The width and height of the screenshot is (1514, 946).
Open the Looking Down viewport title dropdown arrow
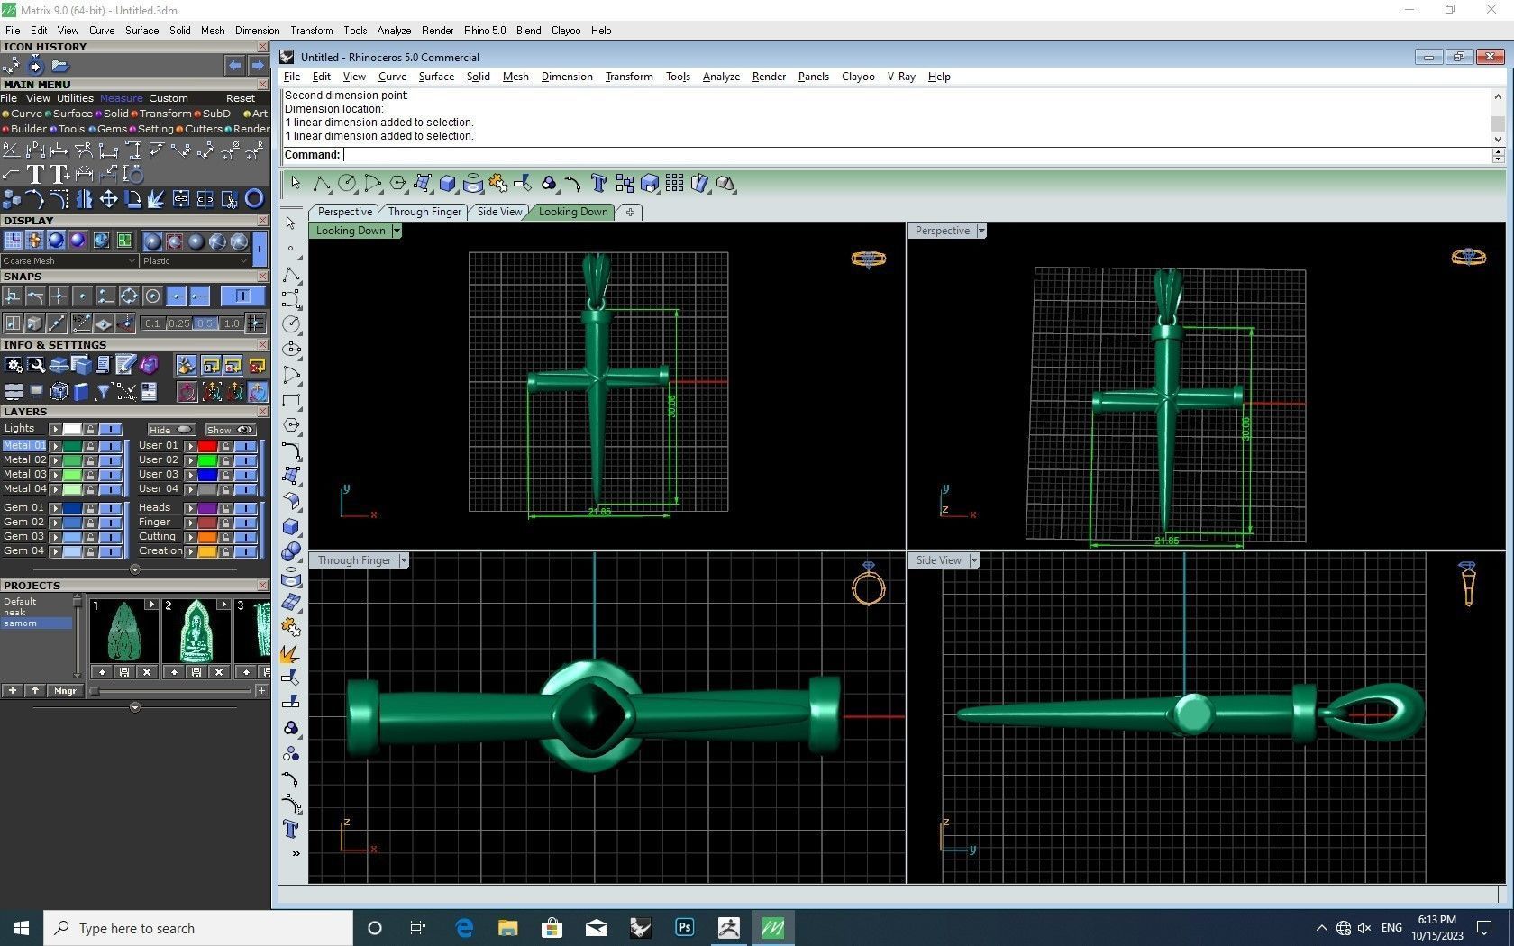click(396, 231)
